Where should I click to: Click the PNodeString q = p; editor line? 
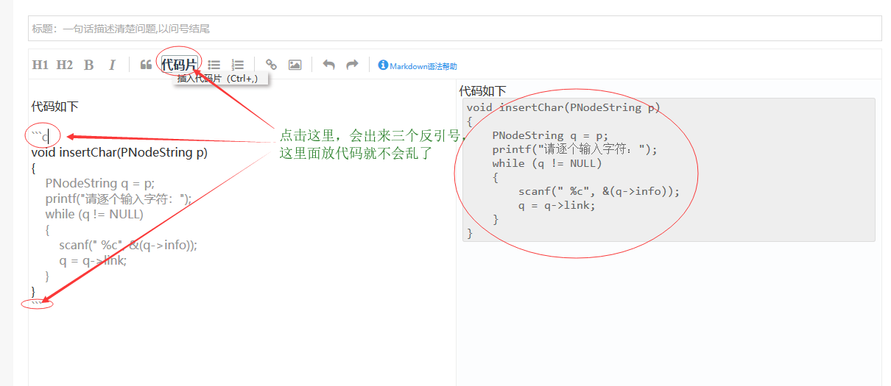pos(99,183)
